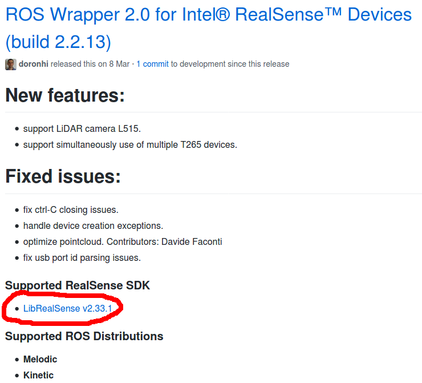Click "to development since this release" text
The image size is (422, 383).
coord(230,64)
